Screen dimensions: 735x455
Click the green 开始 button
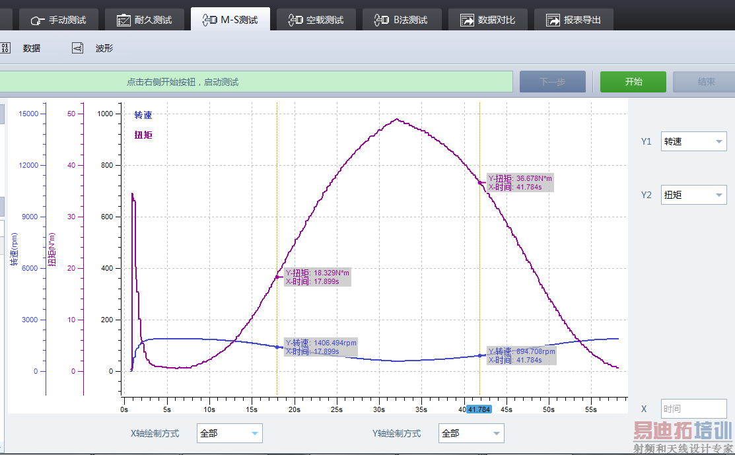point(633,81)
